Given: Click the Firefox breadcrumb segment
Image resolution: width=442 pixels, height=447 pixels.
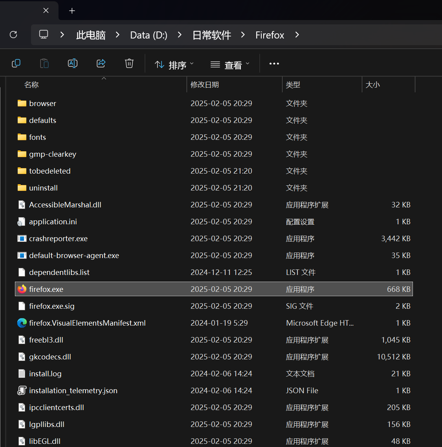Looking at the screenshot, I should pos(270,35).
